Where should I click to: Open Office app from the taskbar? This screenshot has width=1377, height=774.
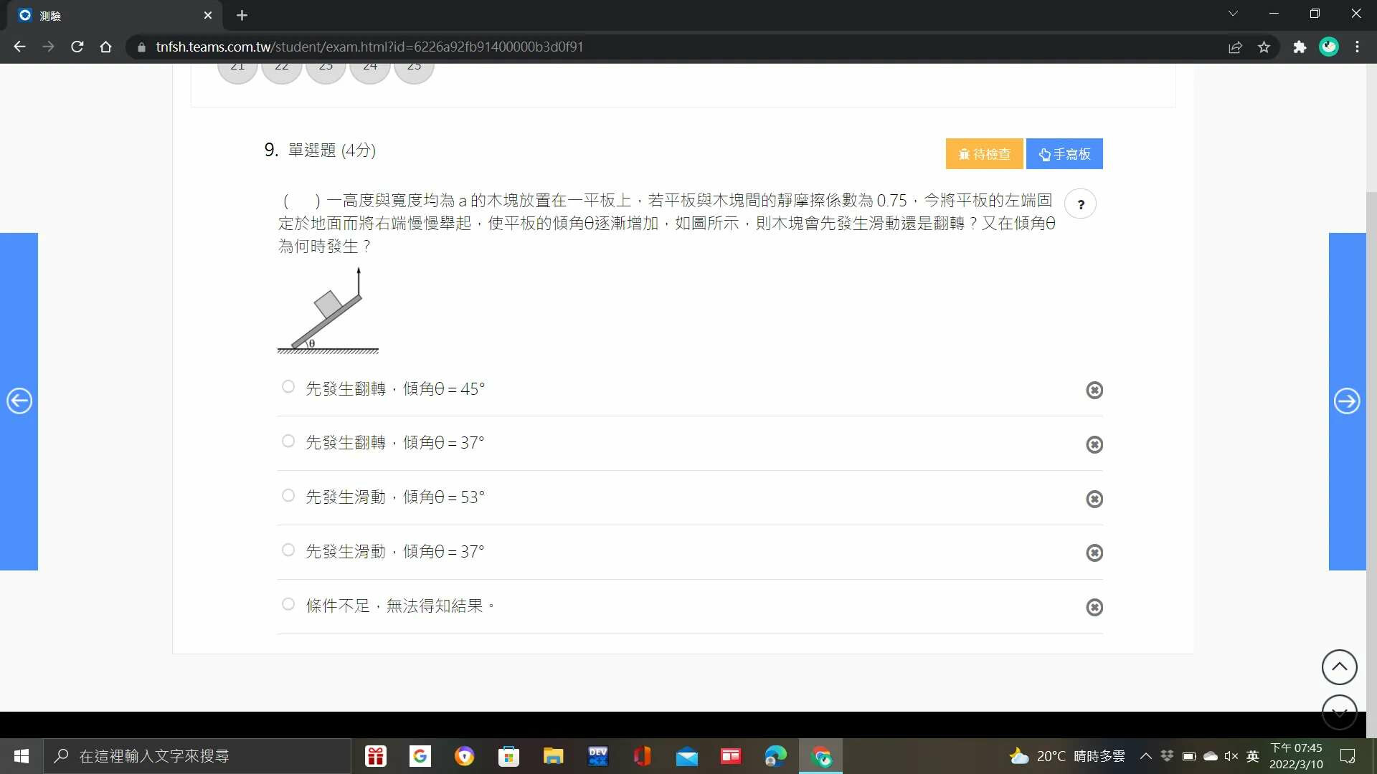[x=642, y=756]
